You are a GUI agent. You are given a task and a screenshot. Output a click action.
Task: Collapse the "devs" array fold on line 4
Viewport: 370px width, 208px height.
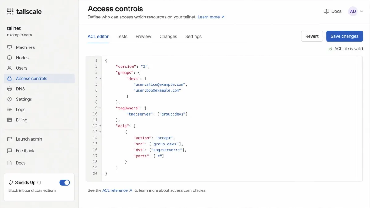coord(100,79)
